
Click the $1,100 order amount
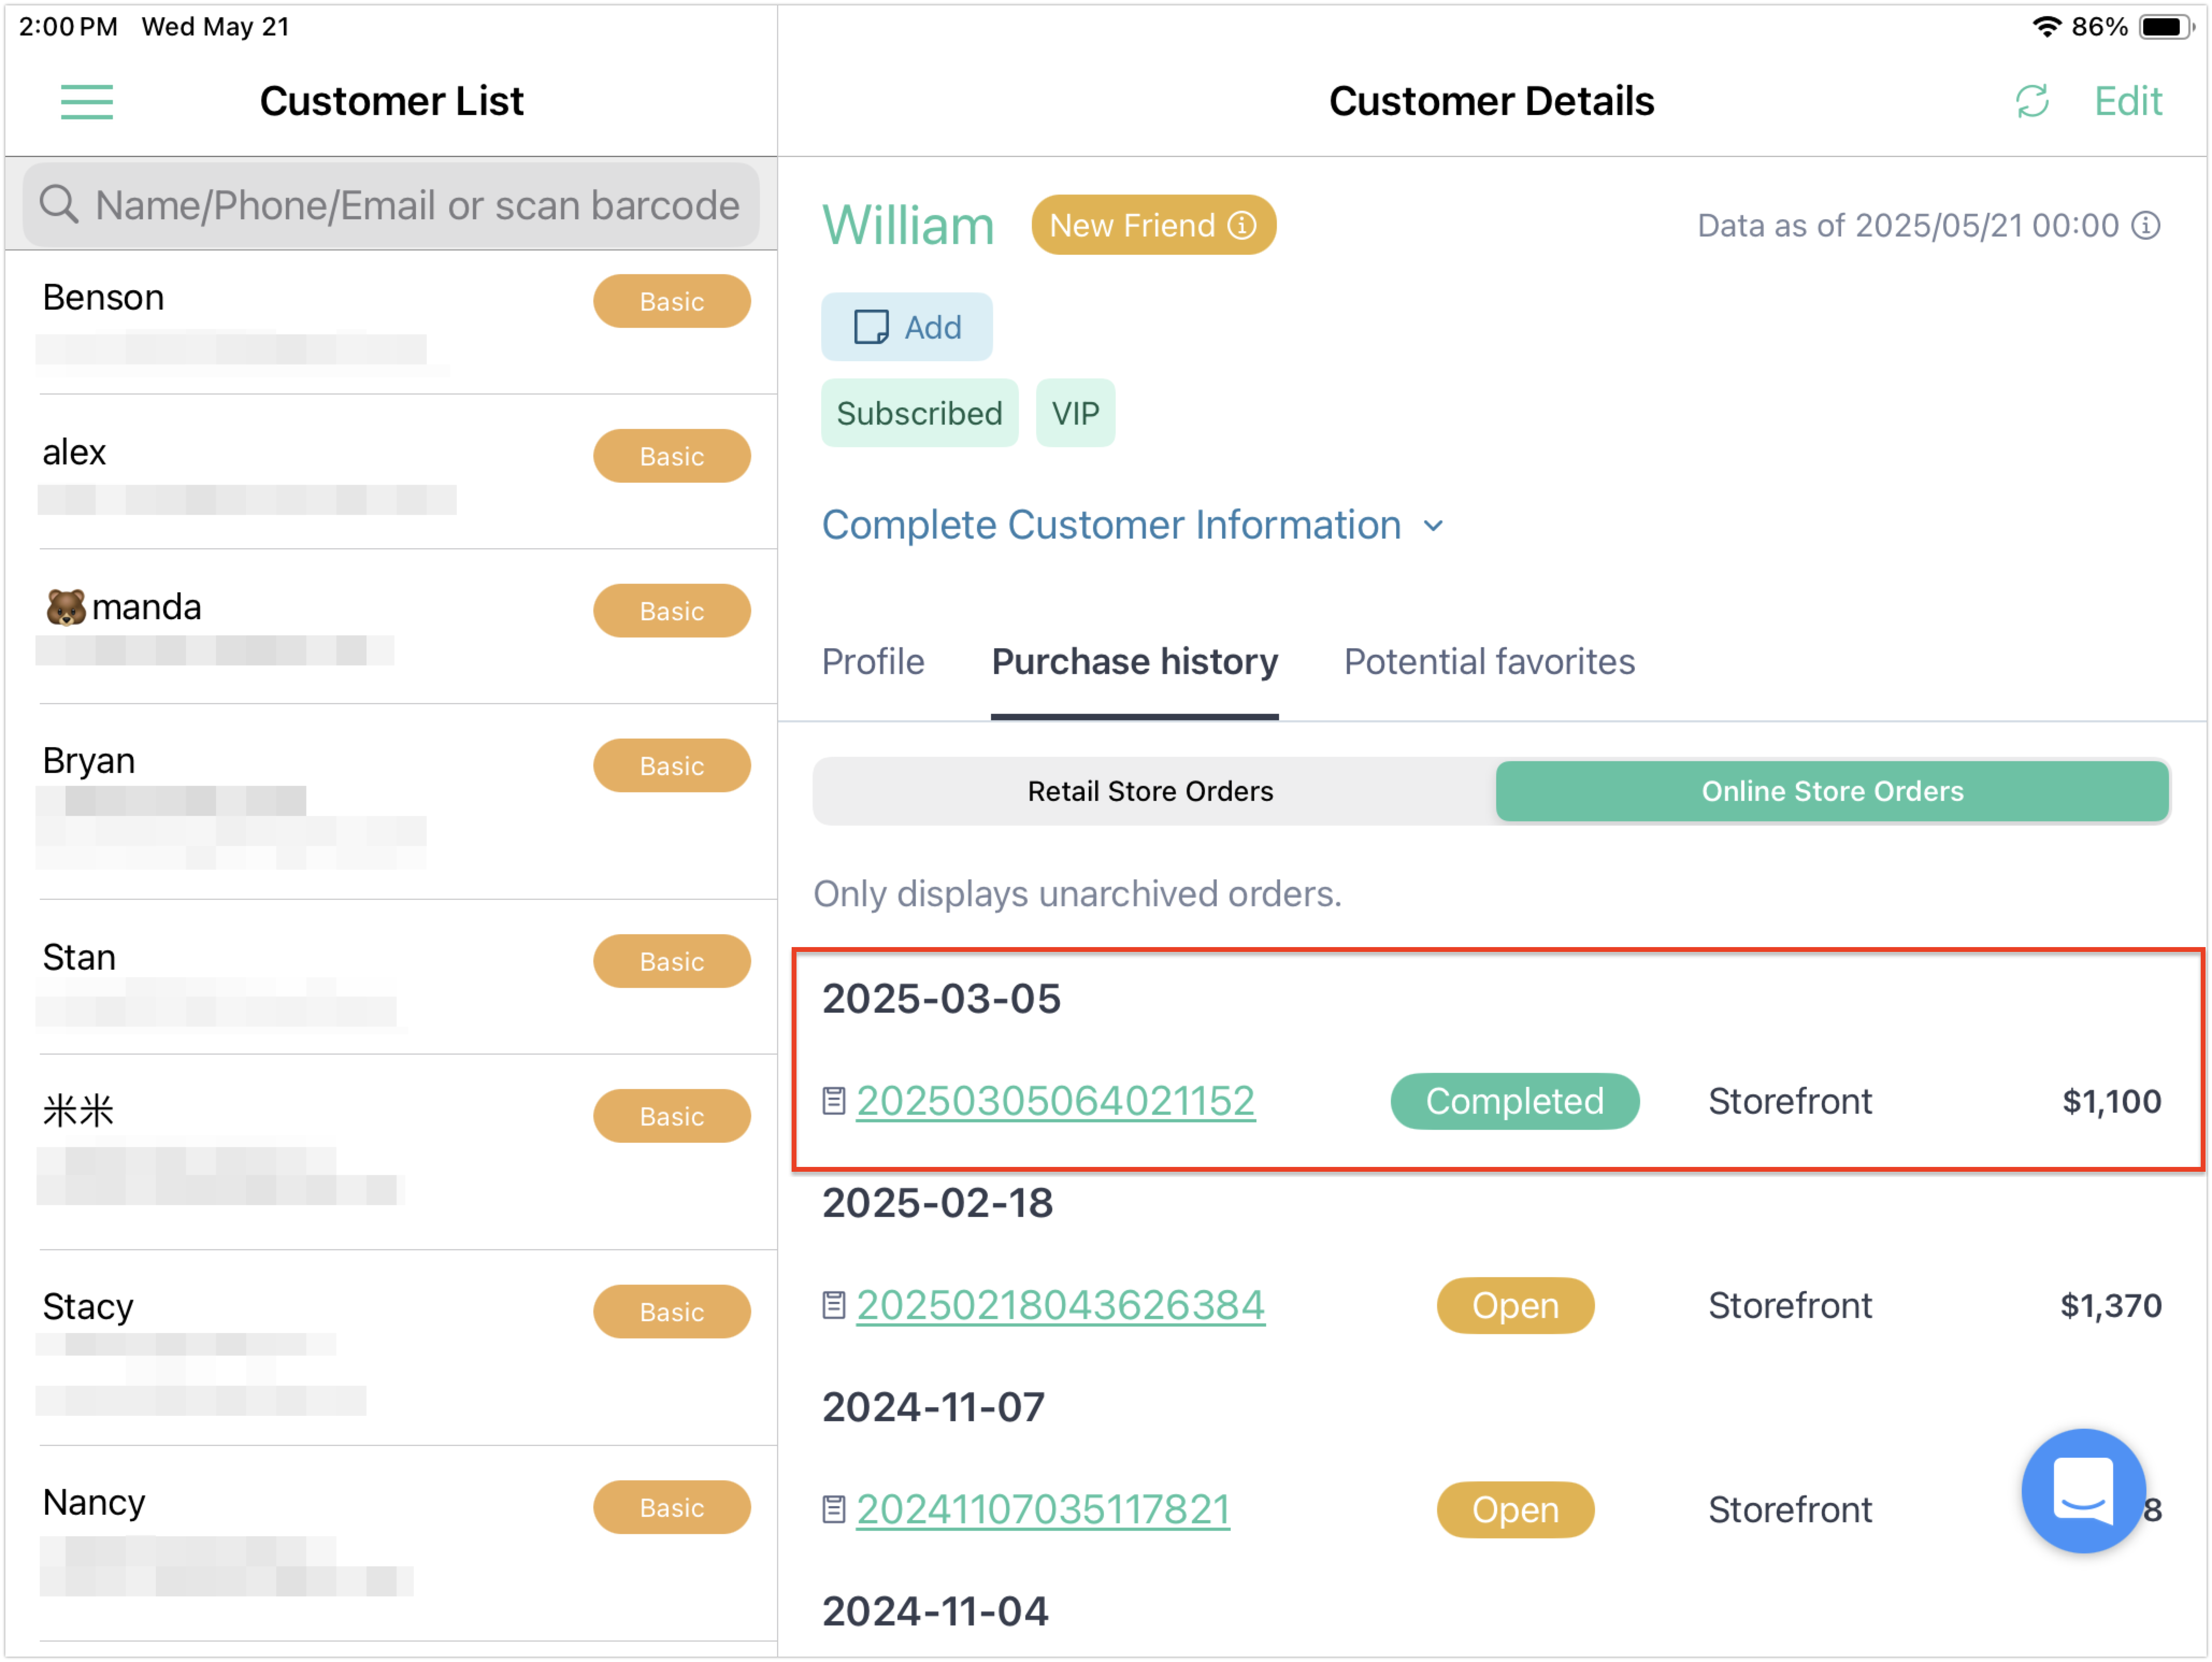click(2112, 1102)
